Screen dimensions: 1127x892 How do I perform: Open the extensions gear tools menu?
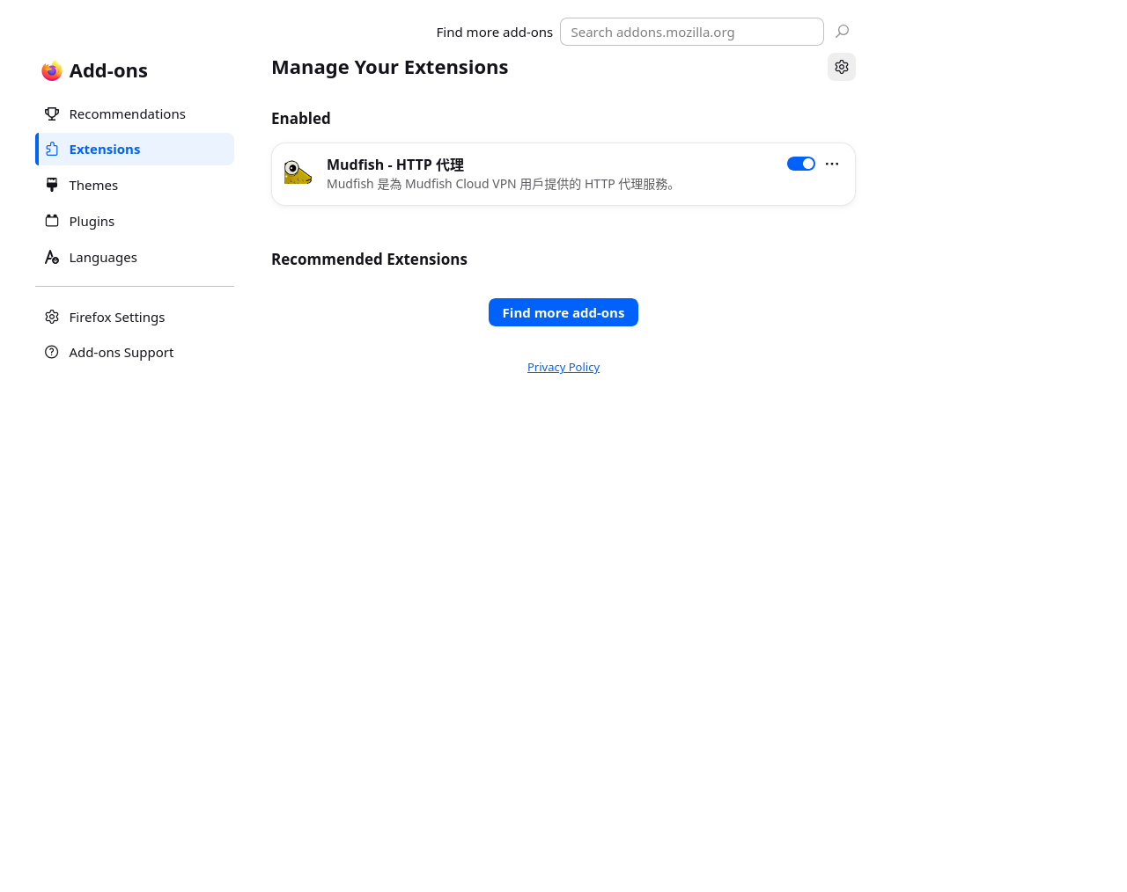(x=842, y=67)
